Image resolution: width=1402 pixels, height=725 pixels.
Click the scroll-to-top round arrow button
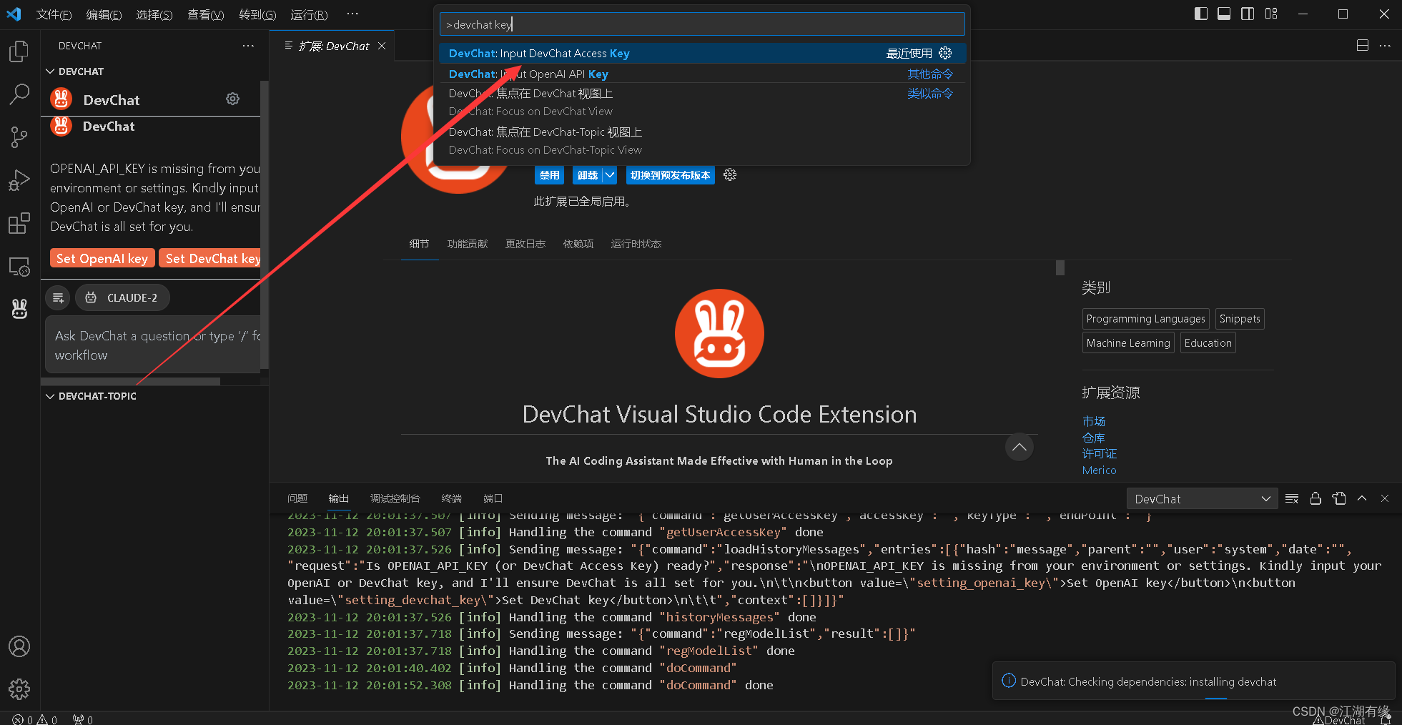point(1020,447)
